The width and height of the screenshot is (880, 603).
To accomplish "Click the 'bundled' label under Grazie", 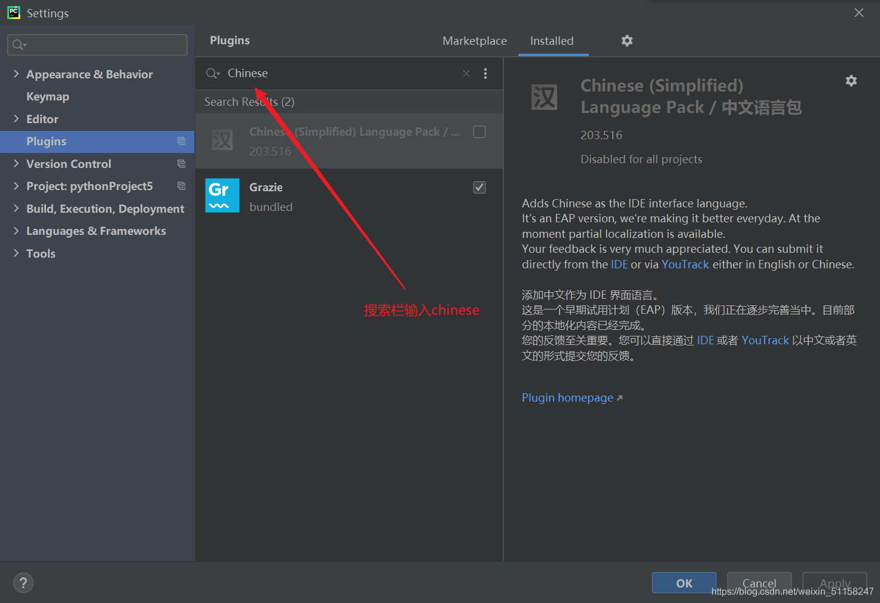I will [x=271, y=207].
